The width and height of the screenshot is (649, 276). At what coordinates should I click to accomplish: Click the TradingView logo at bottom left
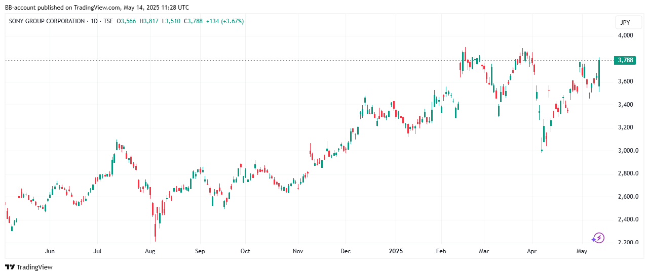click(29, 267)
